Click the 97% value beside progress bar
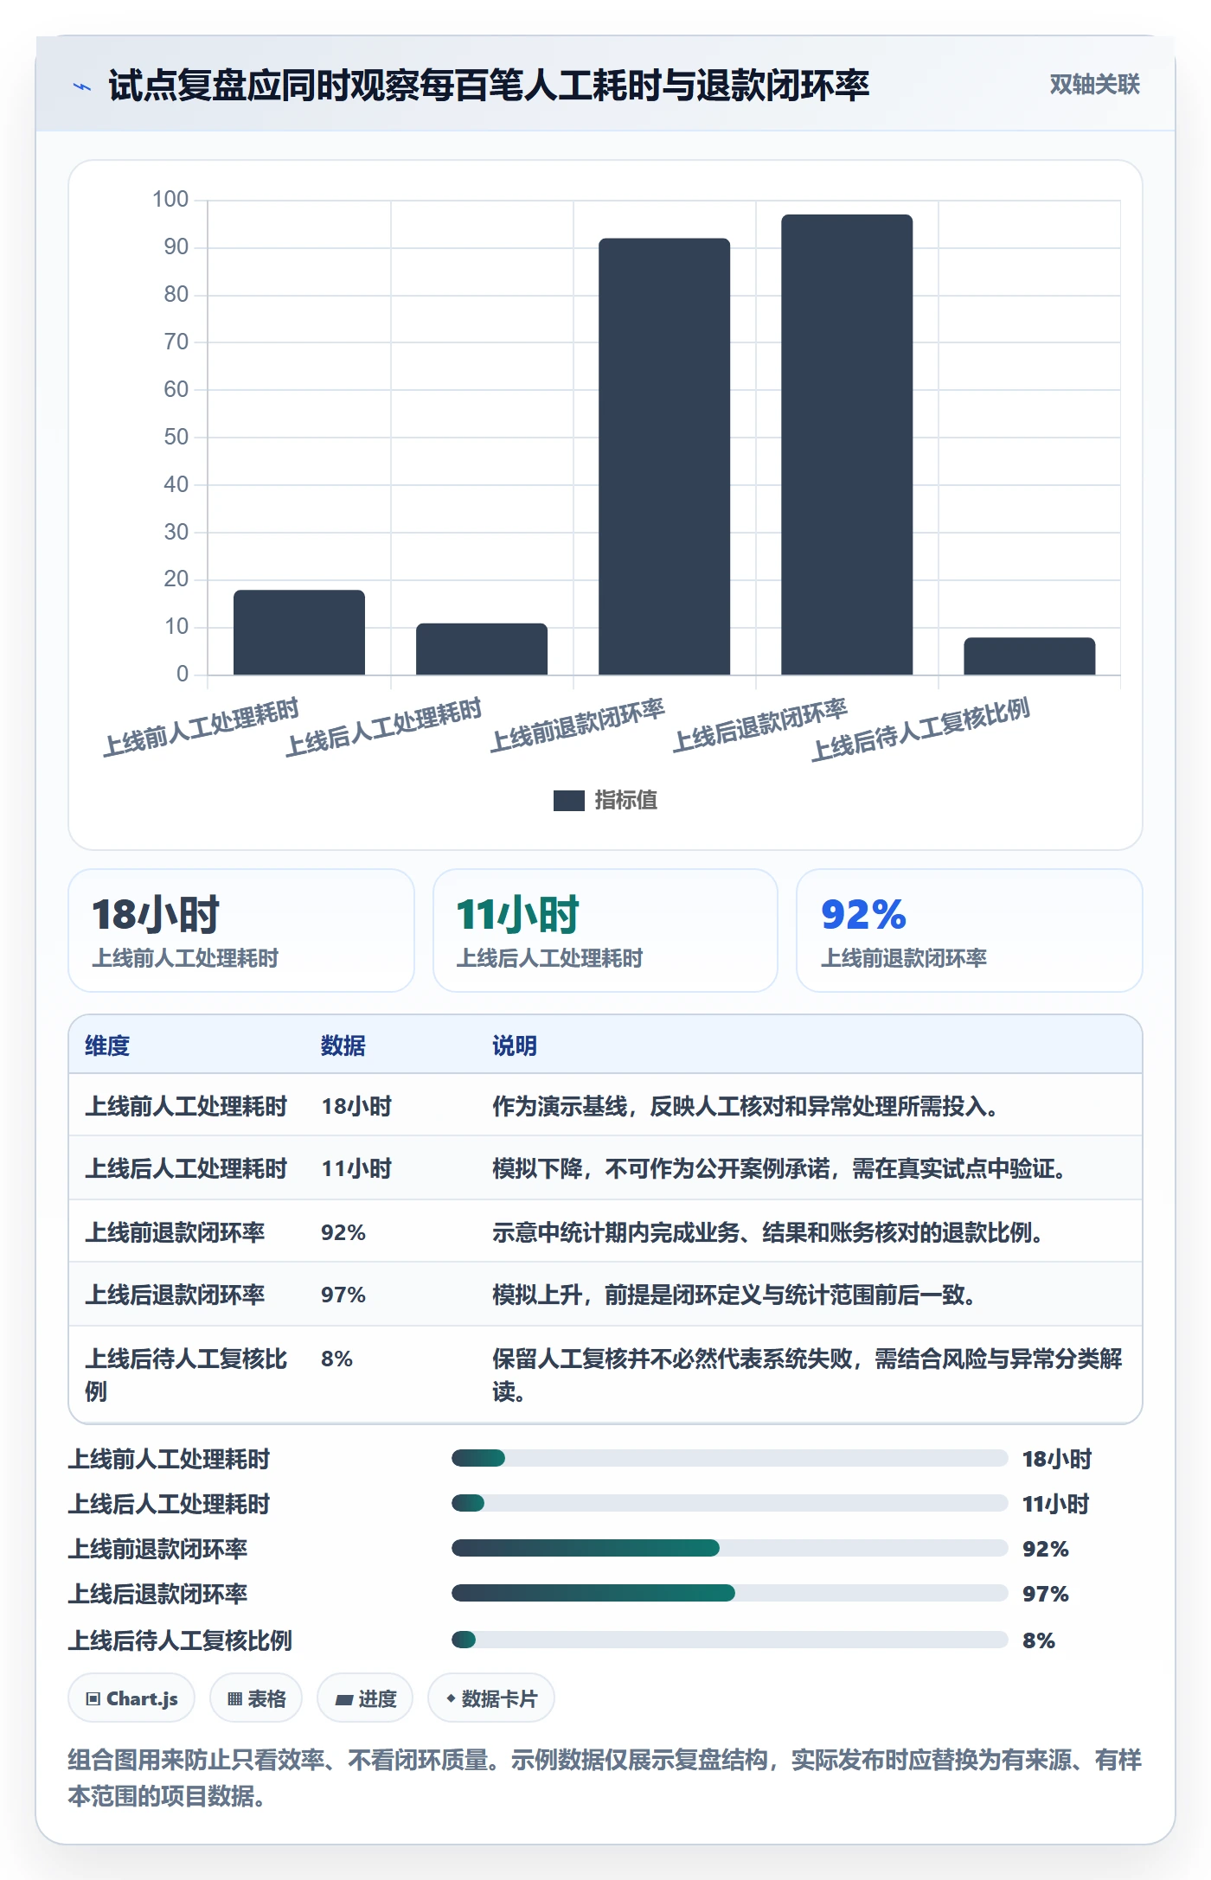The width and height of the screenshot is (1211, 1880). click(1045, 1594)
